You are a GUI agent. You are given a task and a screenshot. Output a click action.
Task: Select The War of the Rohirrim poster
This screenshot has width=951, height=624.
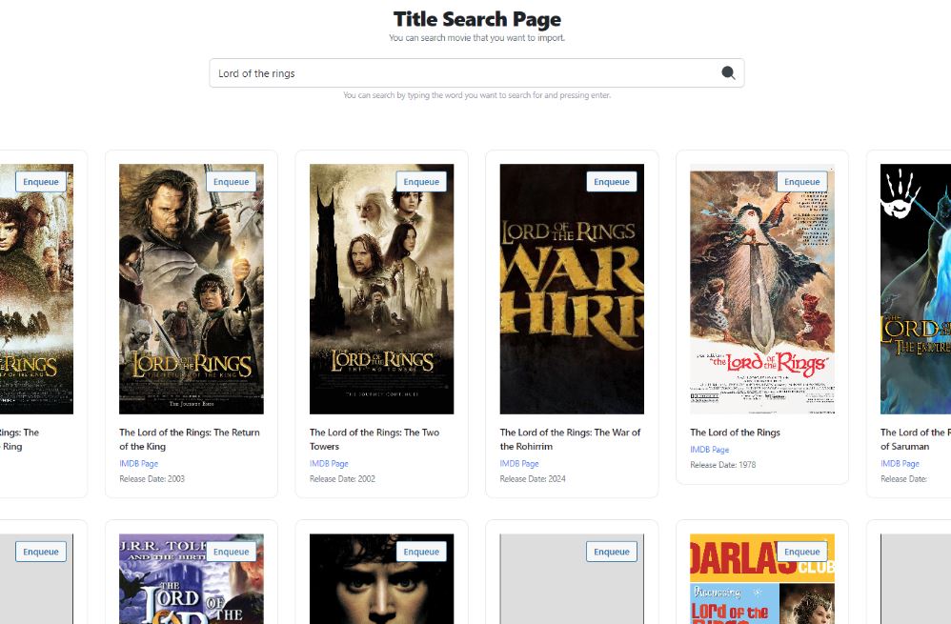tap(572, 290)
